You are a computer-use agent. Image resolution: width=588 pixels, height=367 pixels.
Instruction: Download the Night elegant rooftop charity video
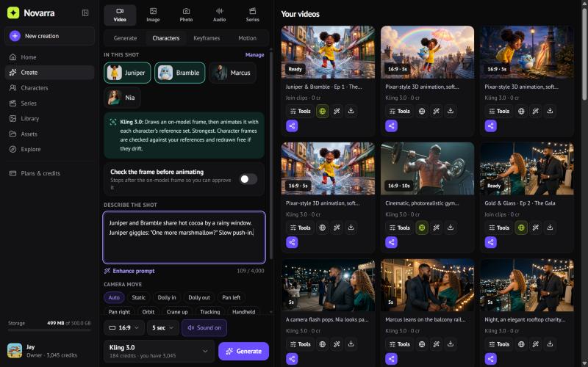(550, 344)
